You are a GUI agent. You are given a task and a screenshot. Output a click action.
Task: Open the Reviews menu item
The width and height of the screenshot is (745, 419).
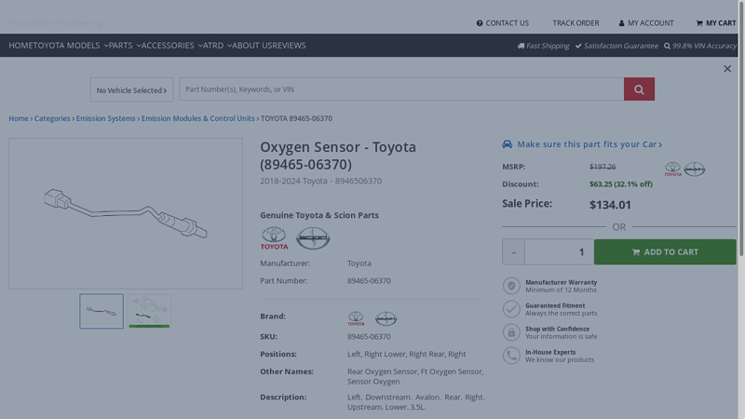coord(291,46)
